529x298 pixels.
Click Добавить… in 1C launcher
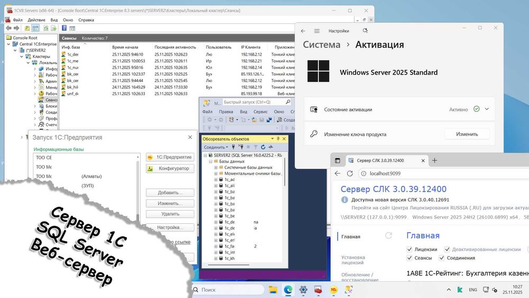coord(170,193)
